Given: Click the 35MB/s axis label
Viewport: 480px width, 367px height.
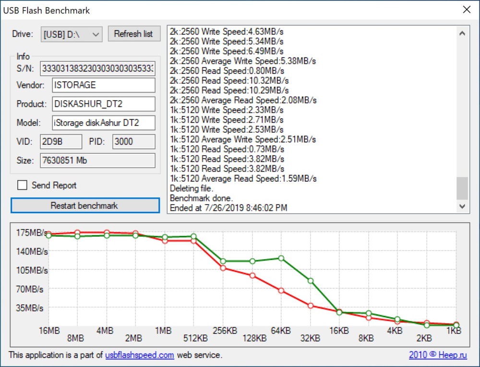Looking at the screenshot, I should pos(29,308).
